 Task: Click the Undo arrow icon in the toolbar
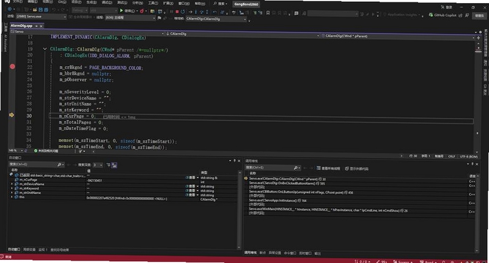point(54,10)
